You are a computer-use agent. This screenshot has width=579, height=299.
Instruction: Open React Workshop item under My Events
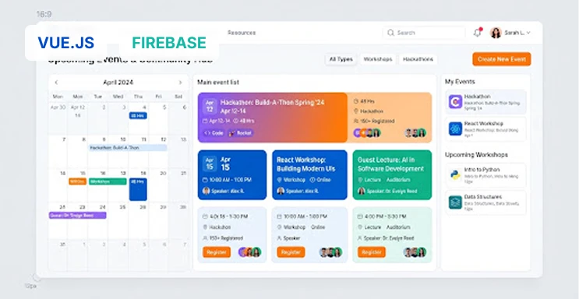pyautogui.click(x=485, y=129)
